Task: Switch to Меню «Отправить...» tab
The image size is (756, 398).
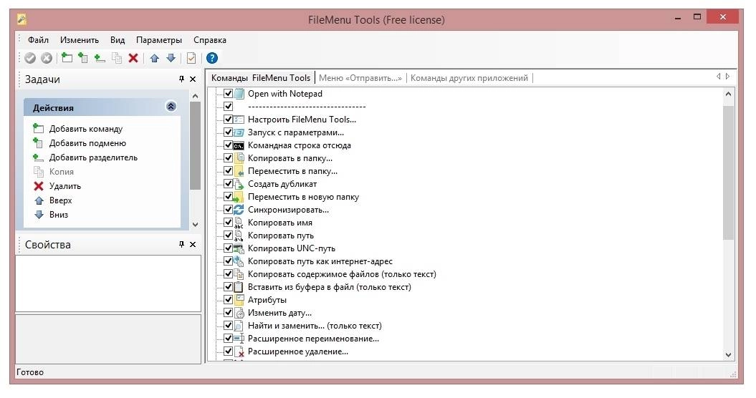Action: (360, 78)
